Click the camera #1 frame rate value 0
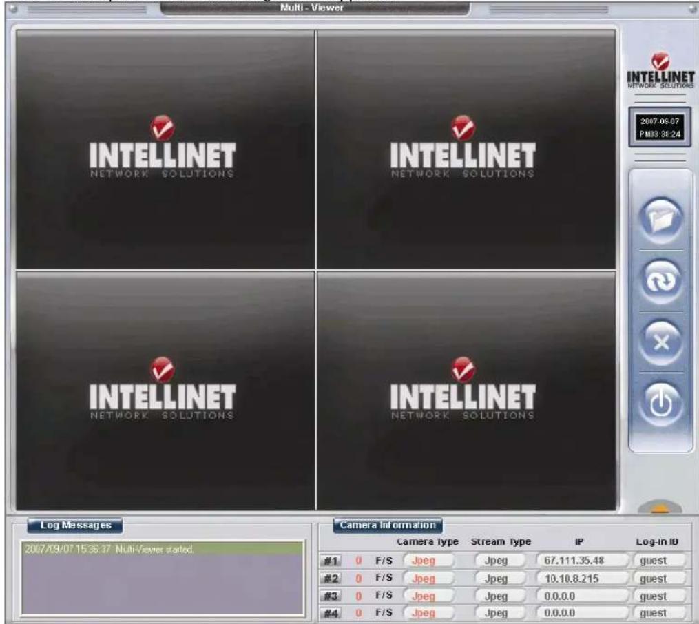Viewport: 699px width, 624px height. pyautogui.click(x=358, y=561)
